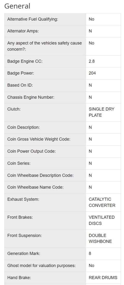Click the Chassis Engine Number label
The width and height of the screenshot is (124, 285).
(x=31, y=97)
